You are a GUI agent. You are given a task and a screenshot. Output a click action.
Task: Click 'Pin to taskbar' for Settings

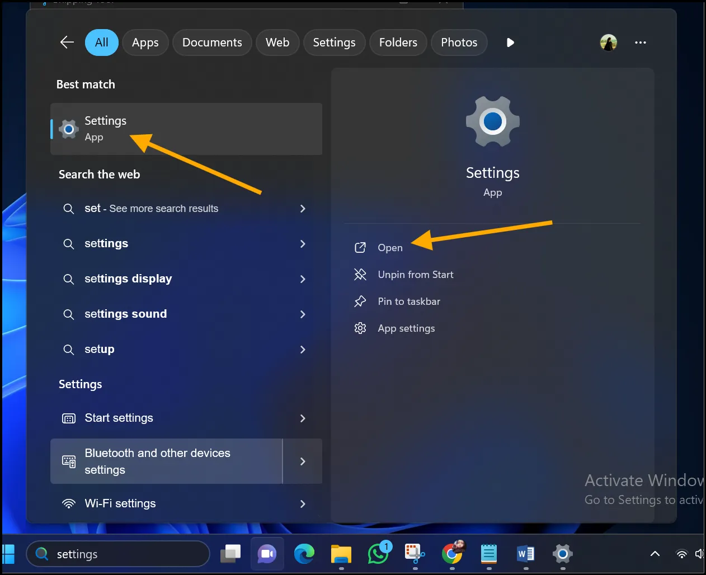[x=408, y=301]
